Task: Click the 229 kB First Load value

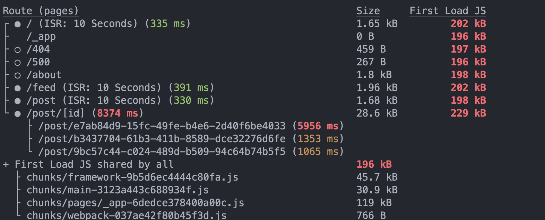Action: (x=468, y=113)
